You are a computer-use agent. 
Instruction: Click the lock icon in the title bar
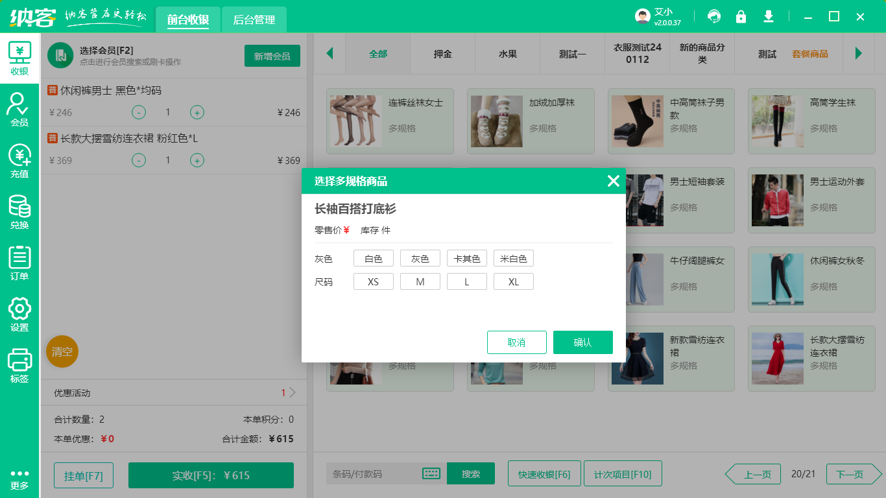(x=741, y=16)
